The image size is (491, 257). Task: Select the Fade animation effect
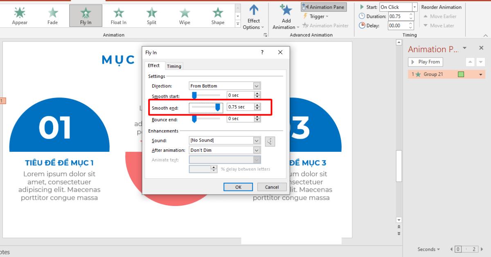coord(52,16)
